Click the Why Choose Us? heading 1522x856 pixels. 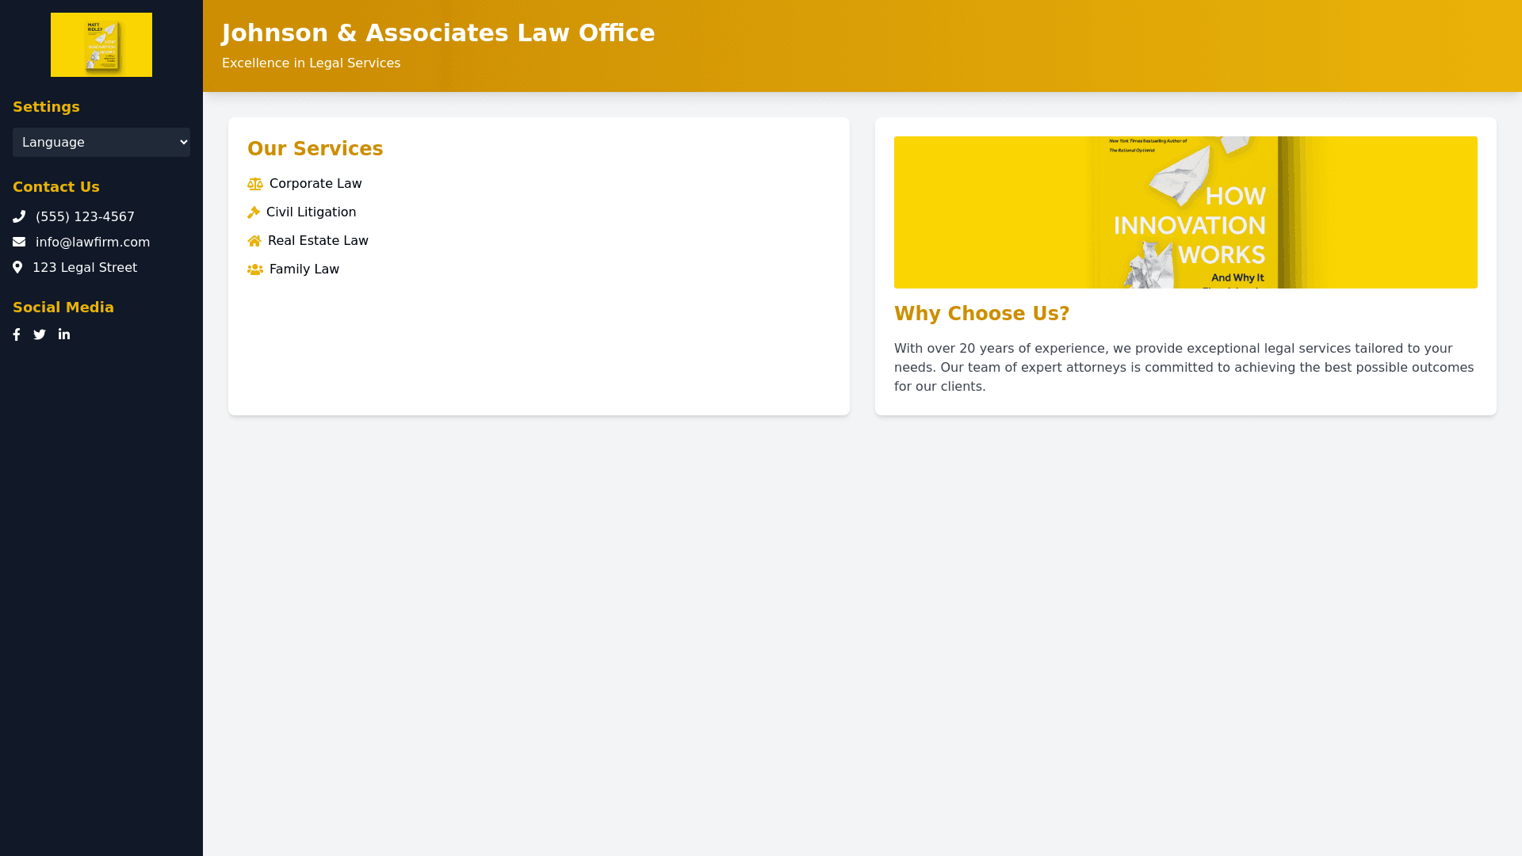tap(981, 314)
